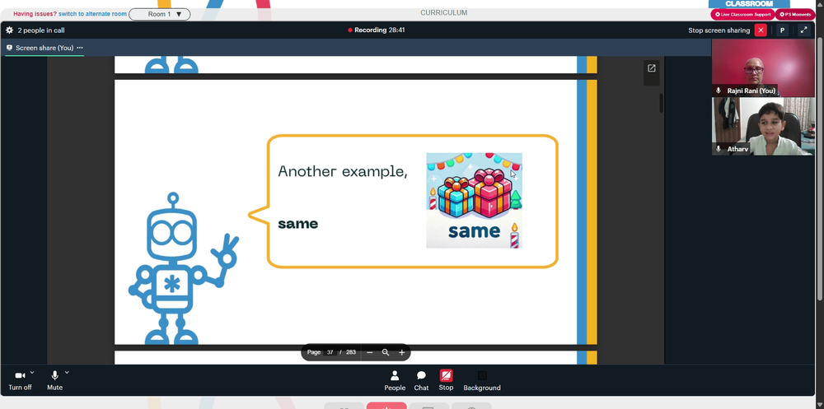Click 2 people in call text
824x409 pixels.
tap(41, 30)
